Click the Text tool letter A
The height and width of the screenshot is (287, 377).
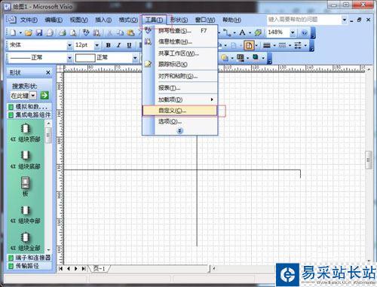coord(242,32)
